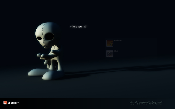Log on as the Andreas user name
175x109 pixels.
[118, 40]
